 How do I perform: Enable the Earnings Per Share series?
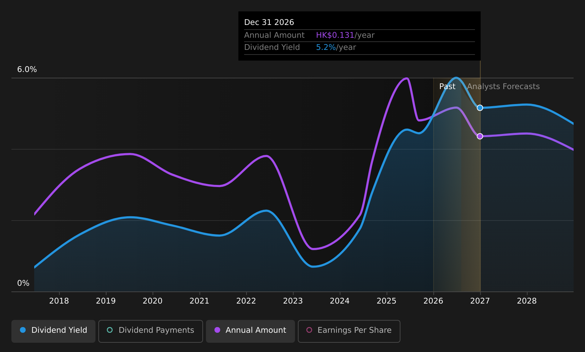pyautogui.click(x=349, y=331)
